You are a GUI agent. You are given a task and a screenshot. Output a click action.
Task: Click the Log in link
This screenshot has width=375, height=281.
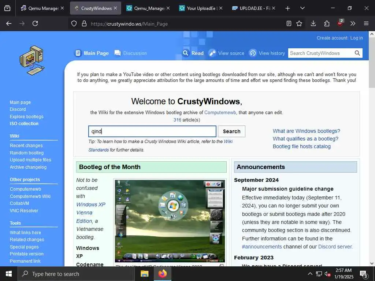(x=356, y=38)
